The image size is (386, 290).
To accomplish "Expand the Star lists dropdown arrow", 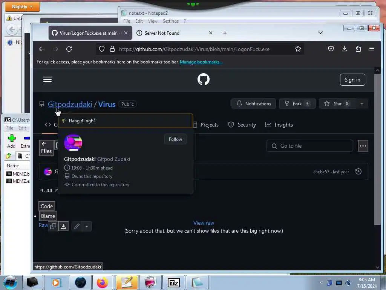I will 362,103.
